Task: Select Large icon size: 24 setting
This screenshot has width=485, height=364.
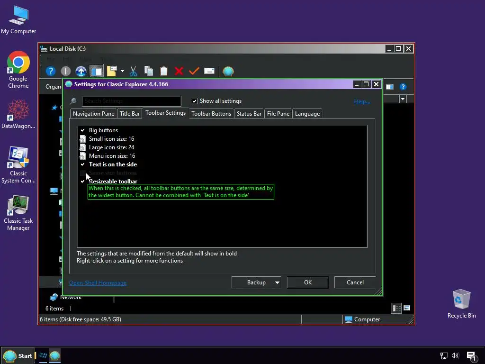Action: point(111,147)
